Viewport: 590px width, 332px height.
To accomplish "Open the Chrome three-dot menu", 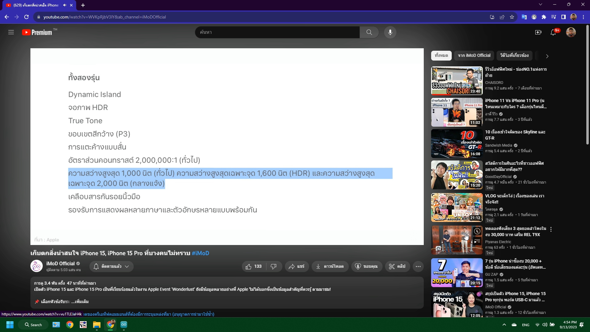I will point(583,17).
